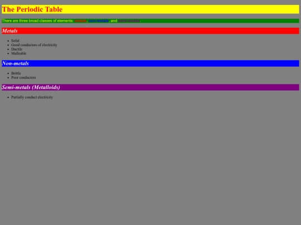301x225 pixels.
Task: Click the 'Ductile' bullet text
Action: (x=17, y=49)
